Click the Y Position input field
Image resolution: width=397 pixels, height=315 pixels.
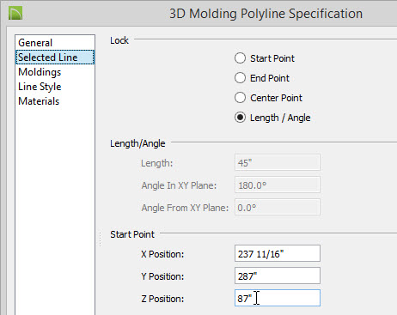(278, 276)
